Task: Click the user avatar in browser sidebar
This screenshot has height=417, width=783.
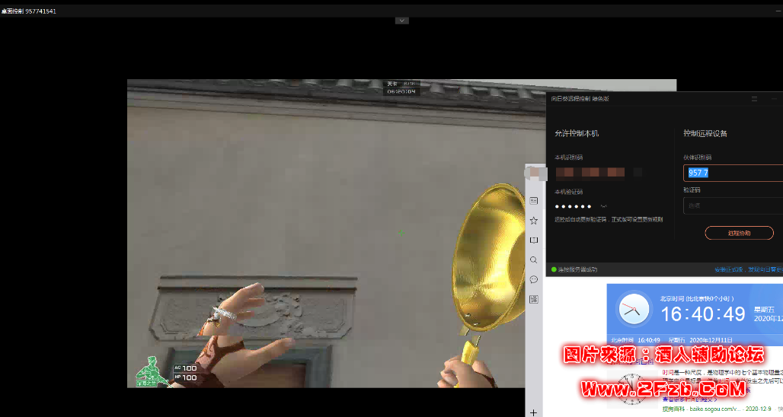Action: 534,173
